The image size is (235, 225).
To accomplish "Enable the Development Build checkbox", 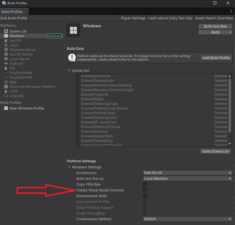I will (x=145, y=196).
